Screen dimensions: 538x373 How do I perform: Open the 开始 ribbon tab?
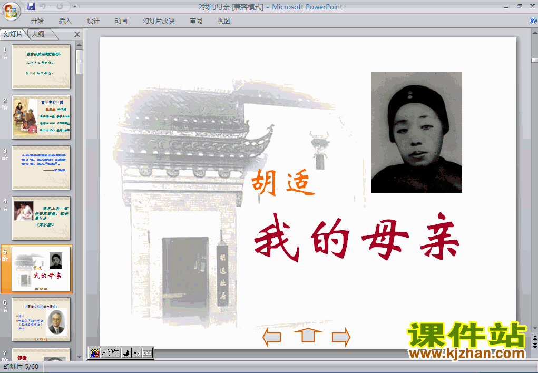click(37, 21)
